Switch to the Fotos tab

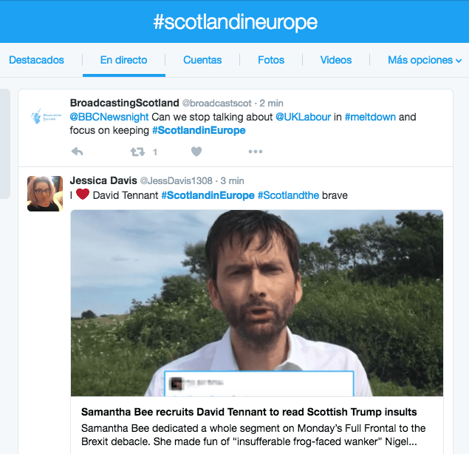coord(271,60)
